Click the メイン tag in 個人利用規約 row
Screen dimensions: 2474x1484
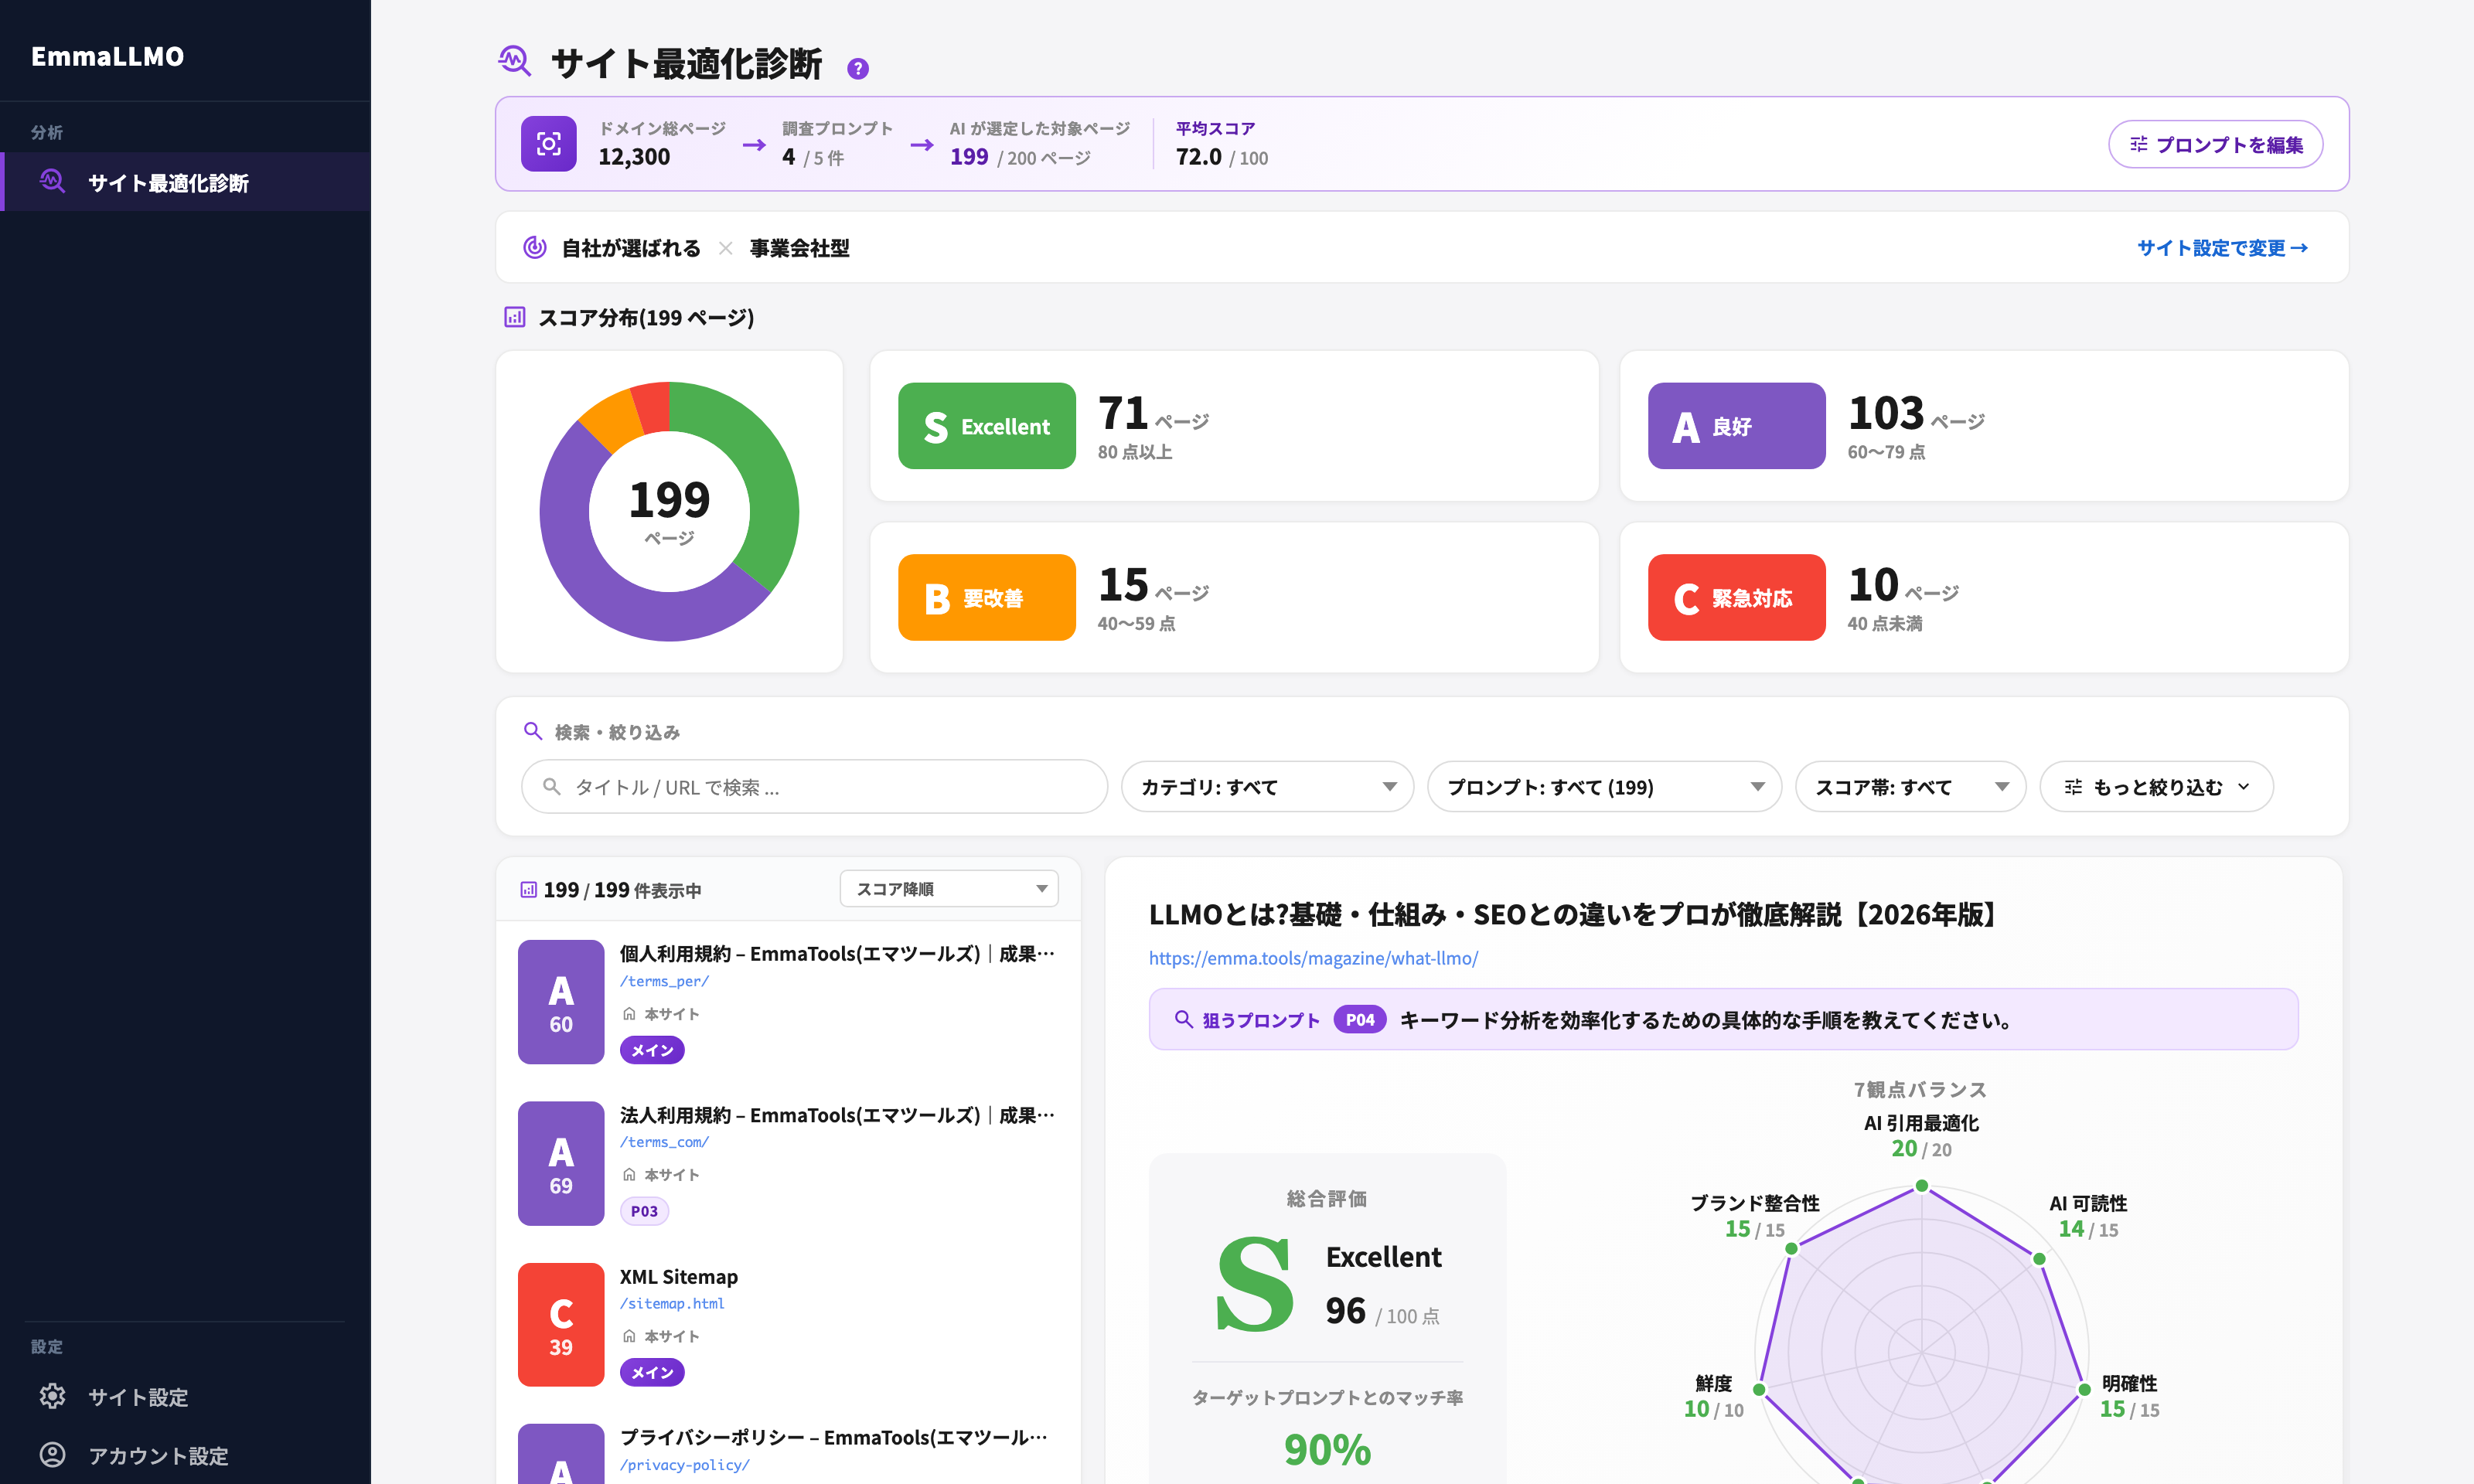[x=652, y=1050]
